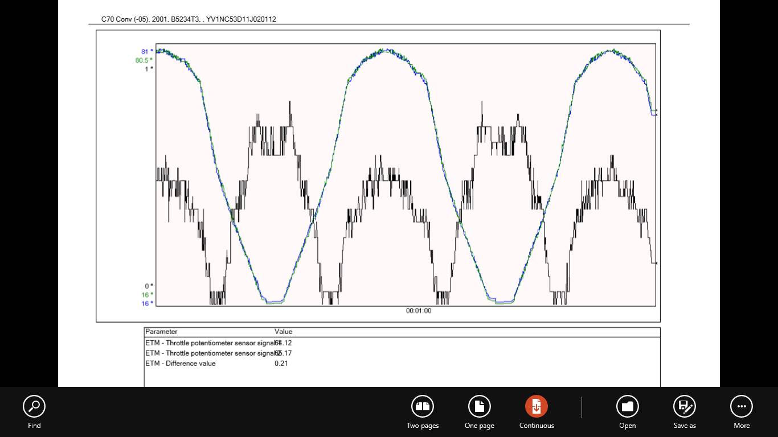Click the green 16 ° axis label

[147, 295]
